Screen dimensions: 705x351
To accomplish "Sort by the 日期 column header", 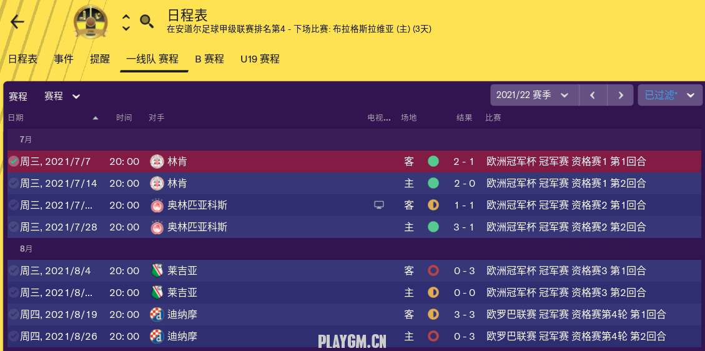I will coord(16,118).
